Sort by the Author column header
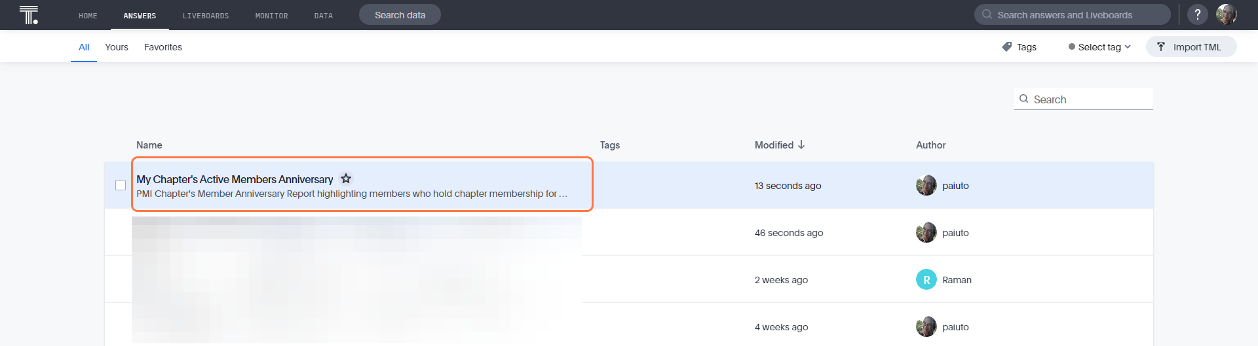 point(930,145)
